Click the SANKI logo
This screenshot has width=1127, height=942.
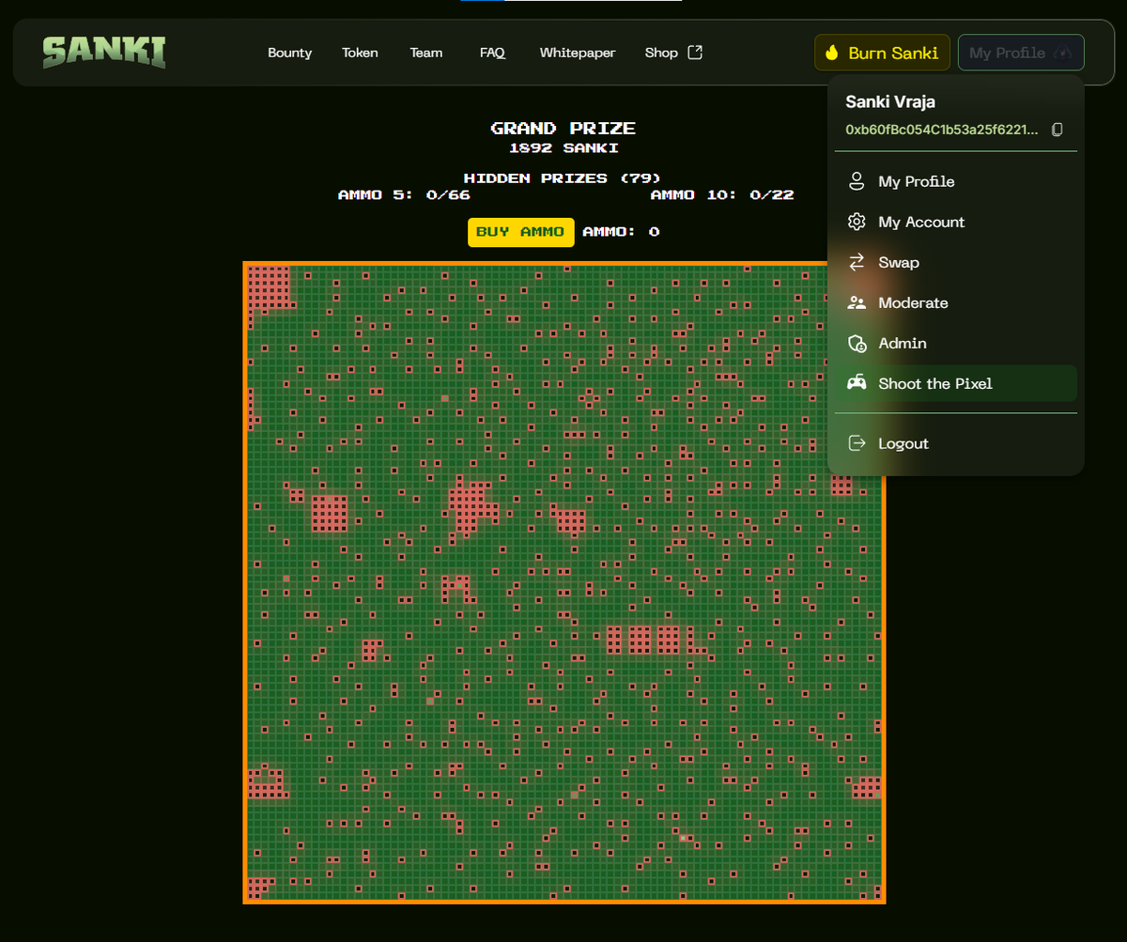pos(104,53)
